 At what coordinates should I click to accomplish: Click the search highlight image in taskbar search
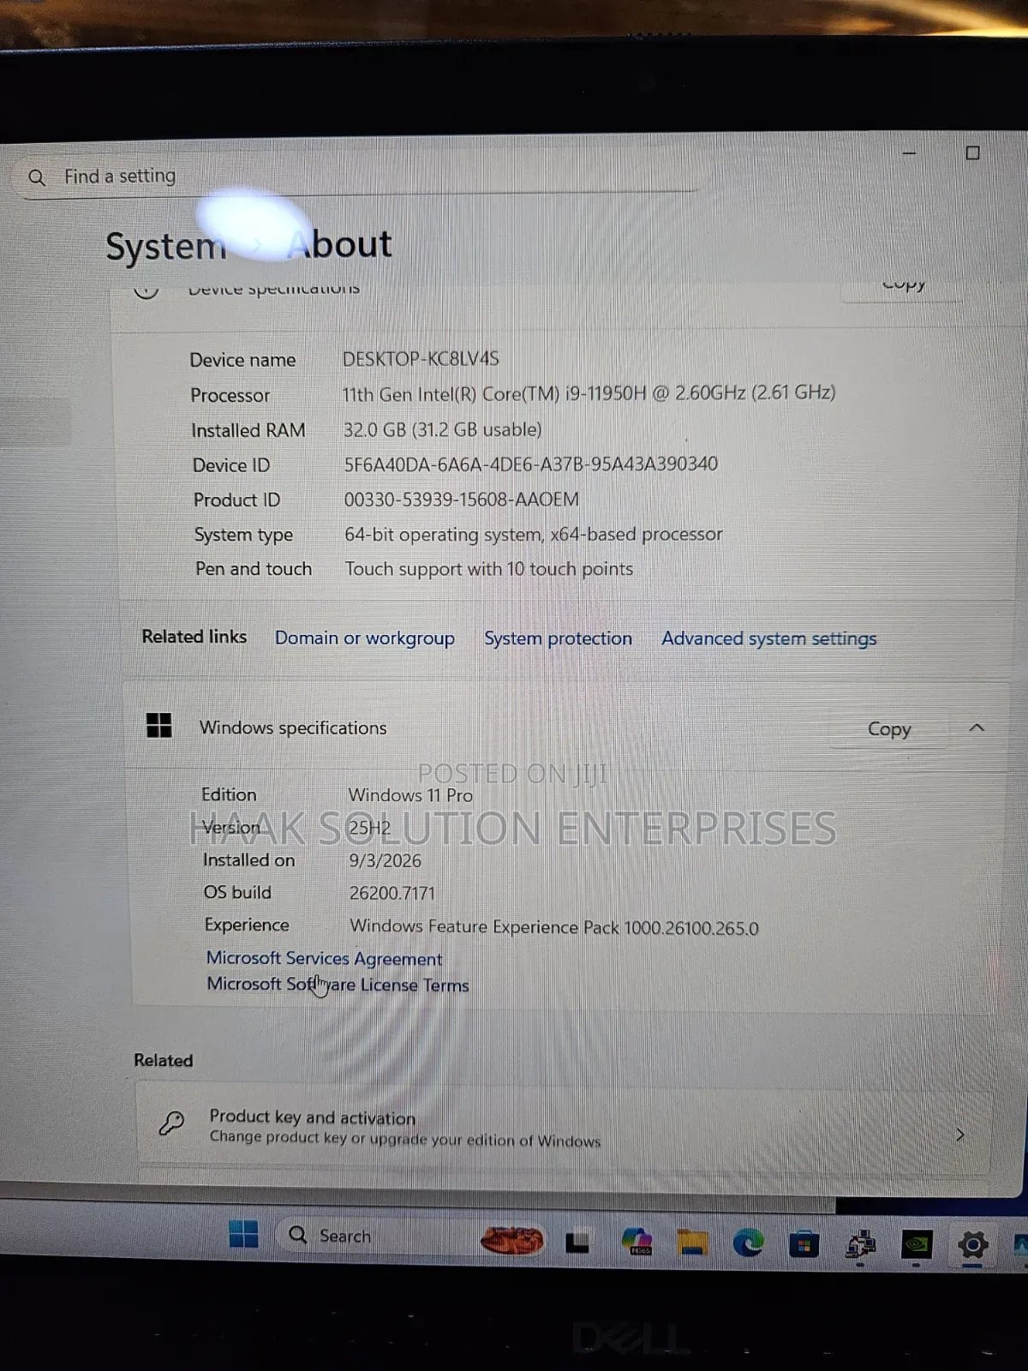coord(512,1239)
